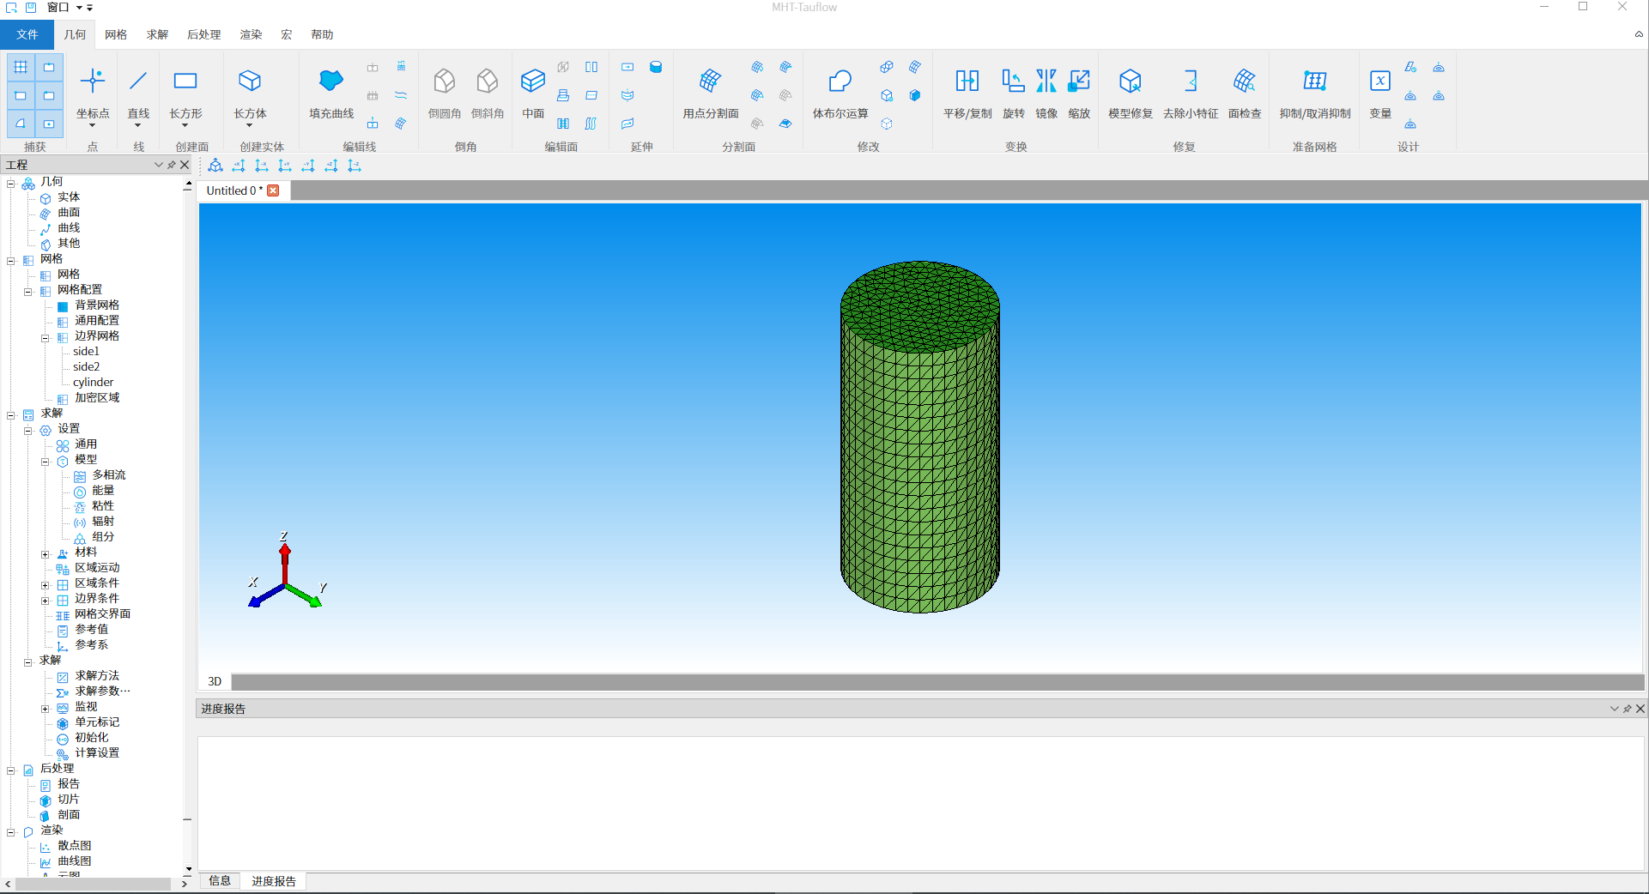Click the 变量 design variable icon
Viewport: 1649px width, 894px height.
1379,82
